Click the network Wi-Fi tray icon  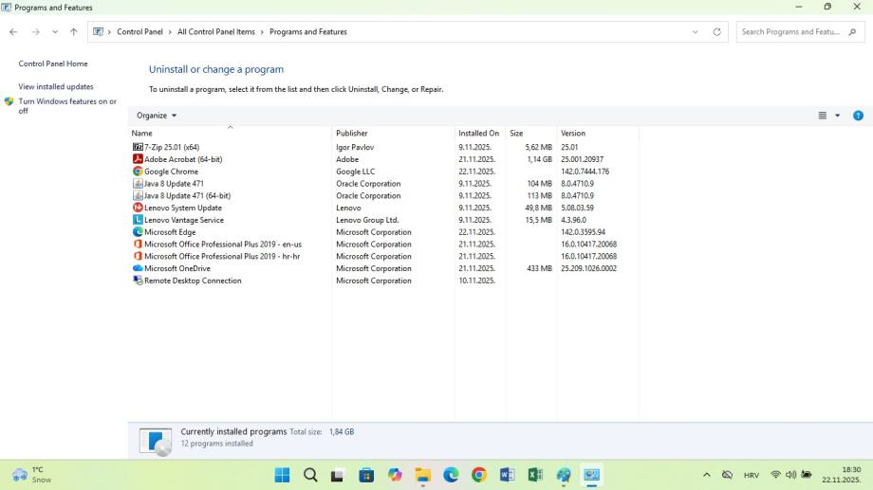(x=775, y=475)
